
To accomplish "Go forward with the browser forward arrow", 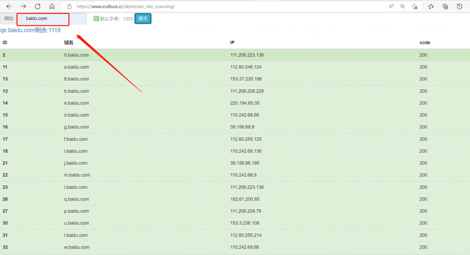I will click(23, 6).
